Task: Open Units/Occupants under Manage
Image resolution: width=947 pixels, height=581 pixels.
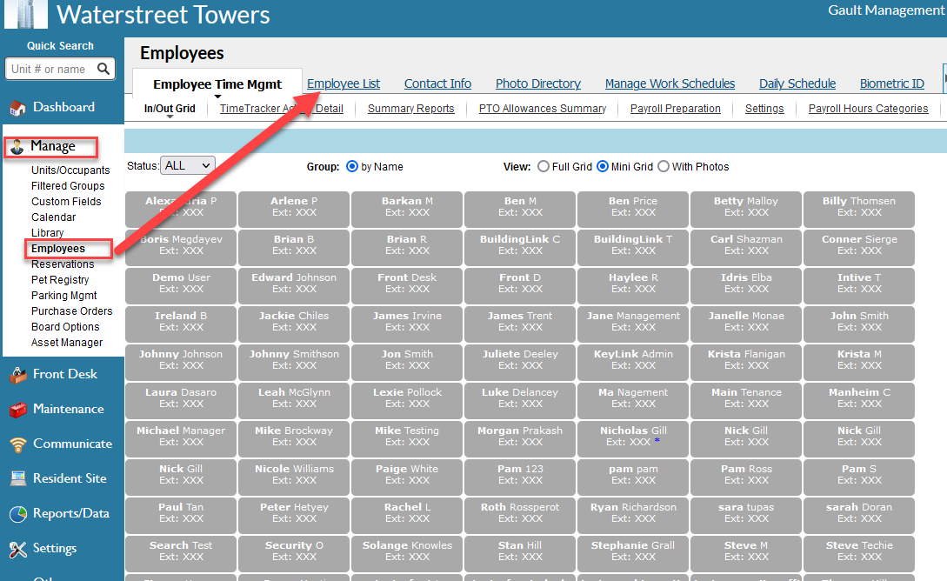Action: click(x=70, y=170)
